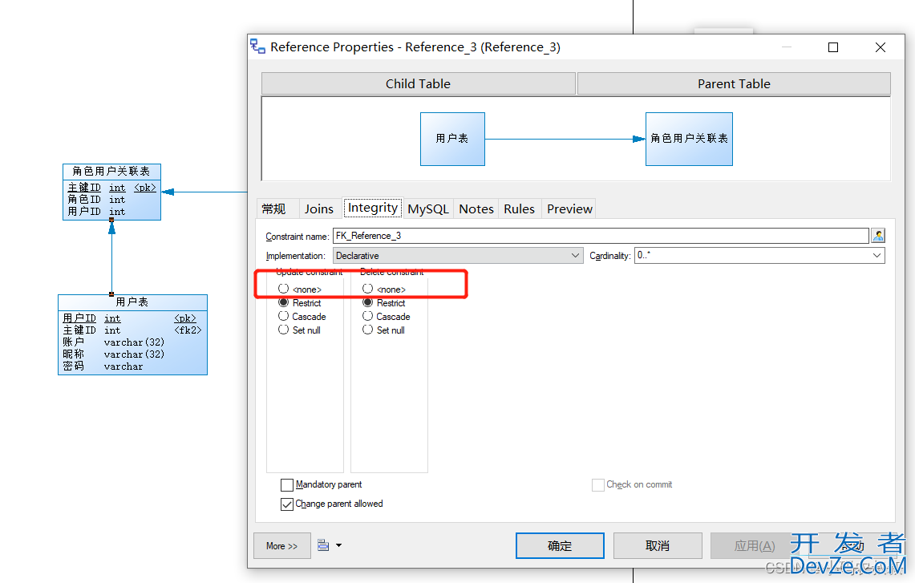Screen dimensions: 915x583
Task: Click the 主键ID row marked fk2
Action: pos(132,330)
